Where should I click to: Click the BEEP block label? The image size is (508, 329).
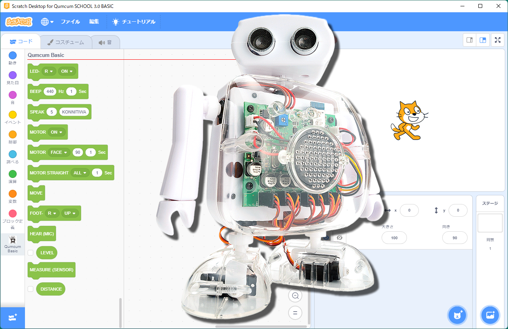click(36, 91)
